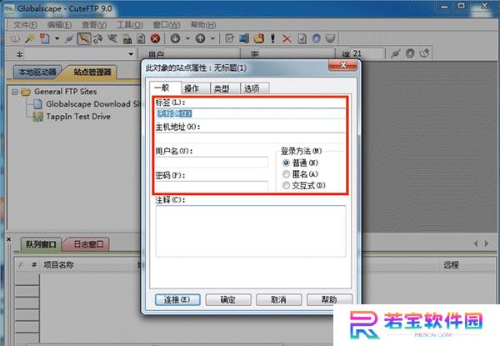Select 匿名(A) login method radio
Image resolution: width=500 pixels, height=346 pixels.
point(286,174)
